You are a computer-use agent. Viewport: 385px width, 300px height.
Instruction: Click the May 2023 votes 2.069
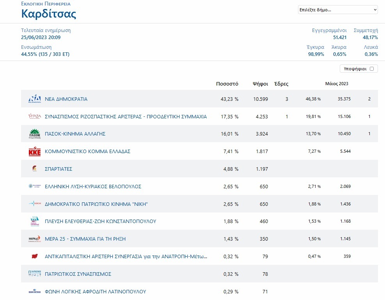[x=345, y=186]
